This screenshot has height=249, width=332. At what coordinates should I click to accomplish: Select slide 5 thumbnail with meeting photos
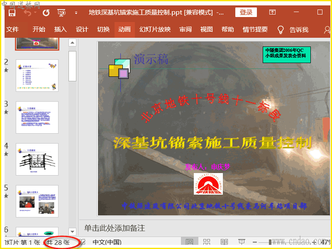pos(37,201)
